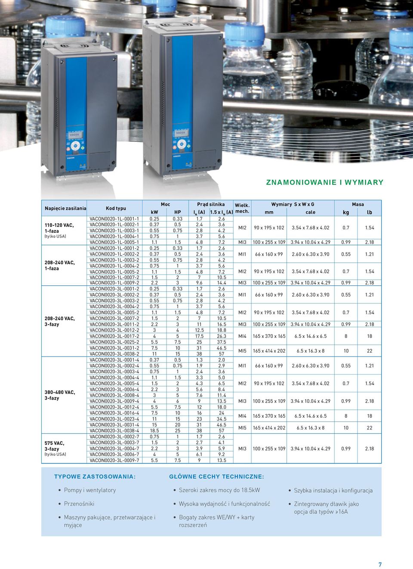Screen dimensions: 413x569
Task: Click type code VACON0020-3L-0001-2
Action: (x=114, y=289)
